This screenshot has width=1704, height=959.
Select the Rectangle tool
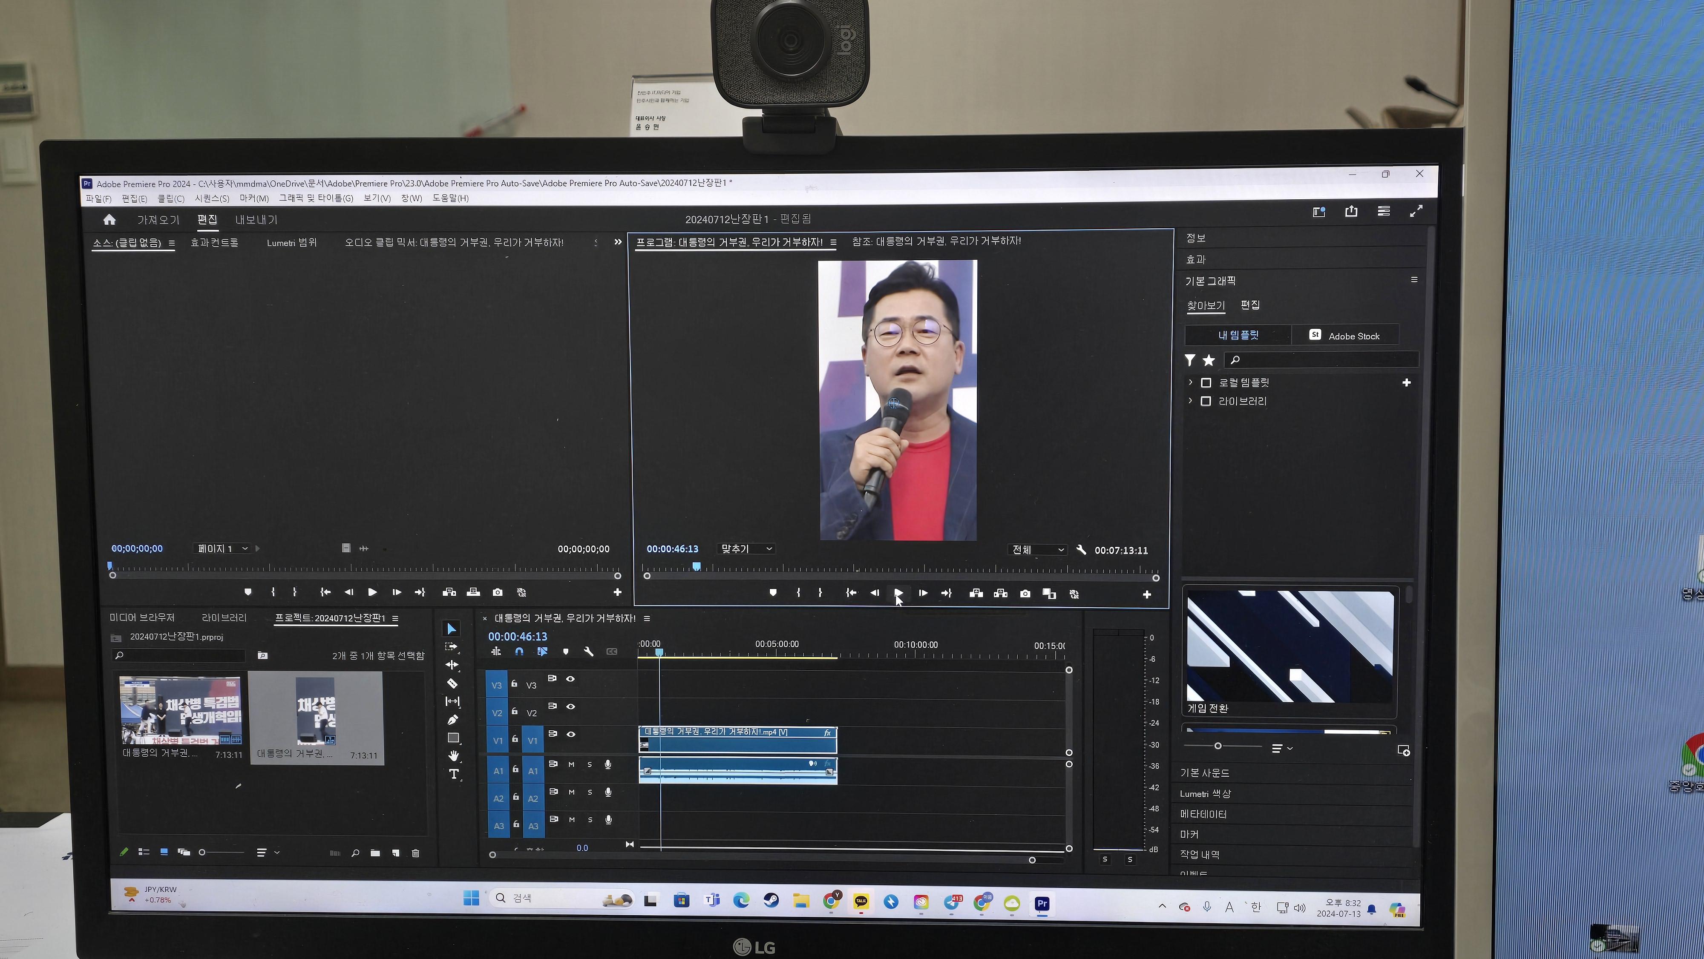[x=453, y=738]
